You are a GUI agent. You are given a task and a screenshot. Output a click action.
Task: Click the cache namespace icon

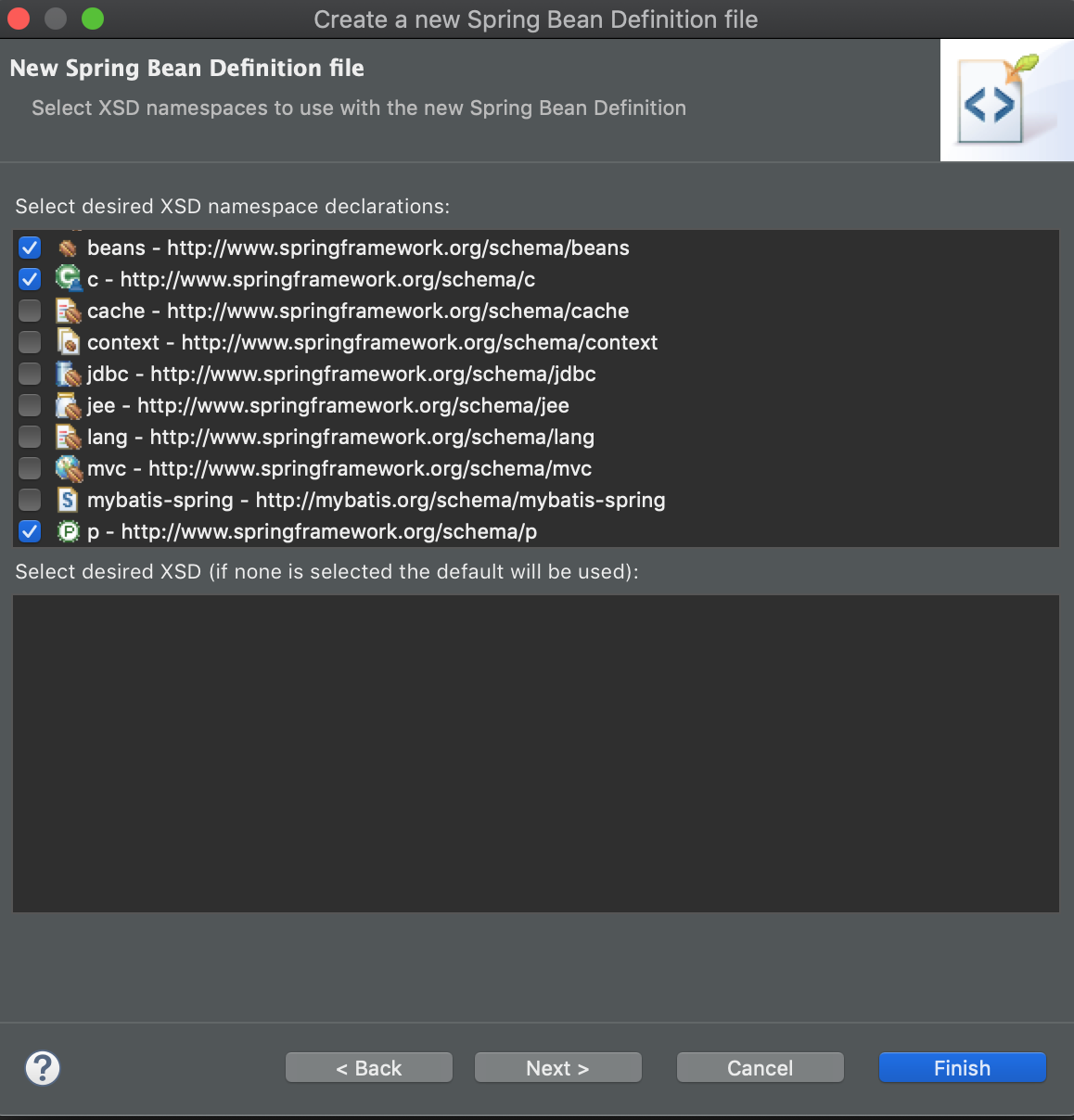[68, 311]
